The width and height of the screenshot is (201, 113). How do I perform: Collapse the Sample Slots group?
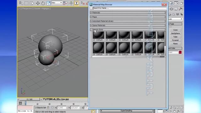pos(128,30)
